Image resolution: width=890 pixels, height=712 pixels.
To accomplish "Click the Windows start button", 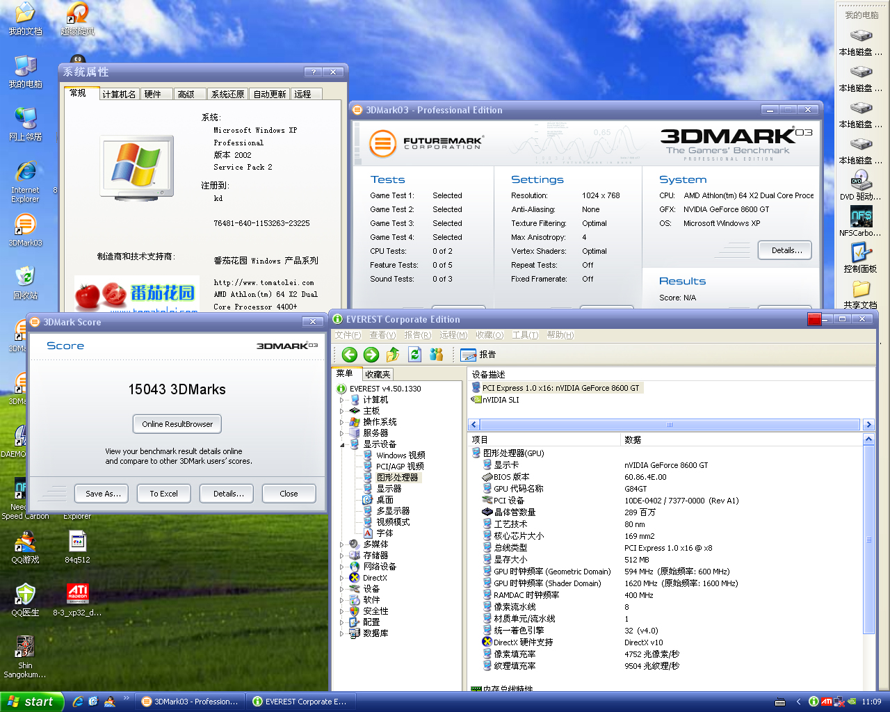I will pyautogui.click(x=32, y=702).
